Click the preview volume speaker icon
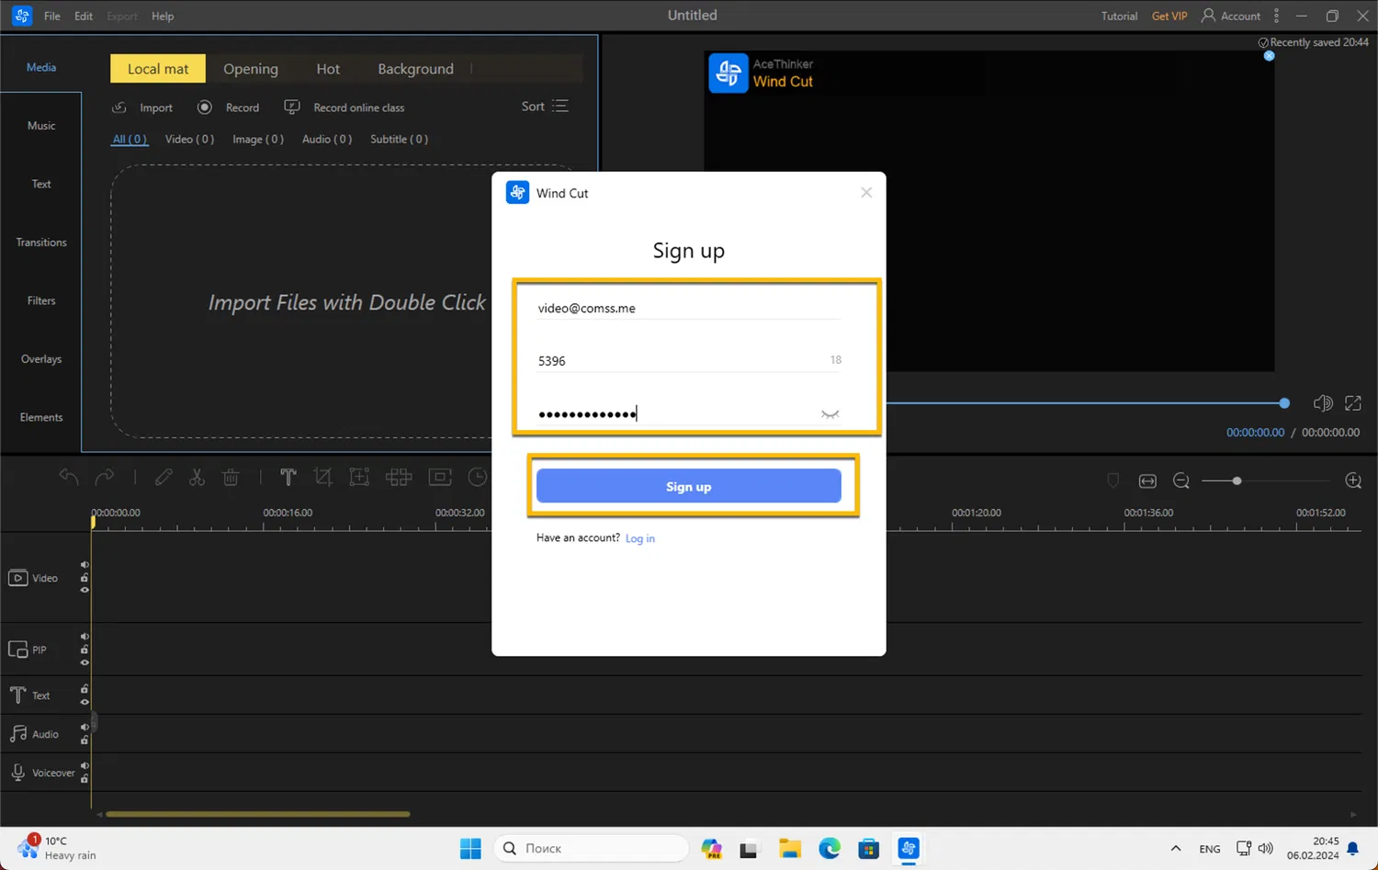The height and width of the screenshot is (870, 1378). click(1322, 403)
